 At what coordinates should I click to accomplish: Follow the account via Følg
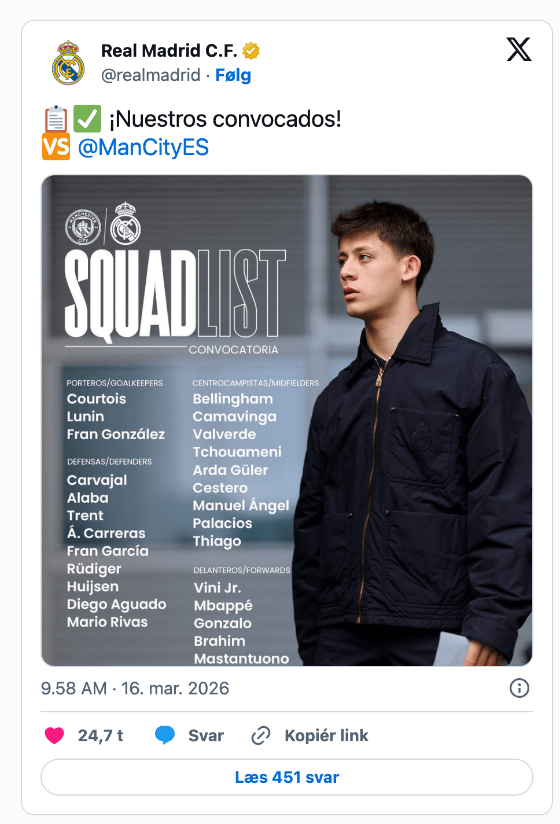233,75
